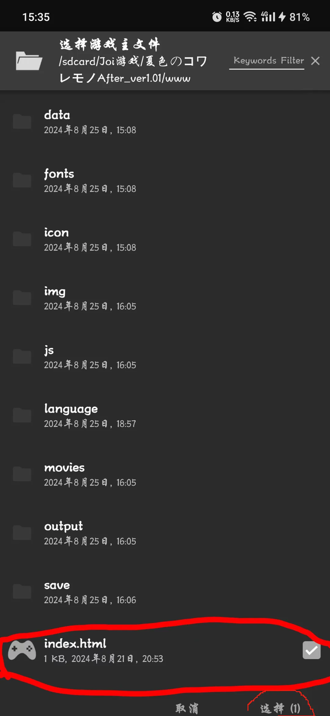Click the icon folder's folder icon
The height and width of the screenshot is (716, 330).
tap(22, 239)
